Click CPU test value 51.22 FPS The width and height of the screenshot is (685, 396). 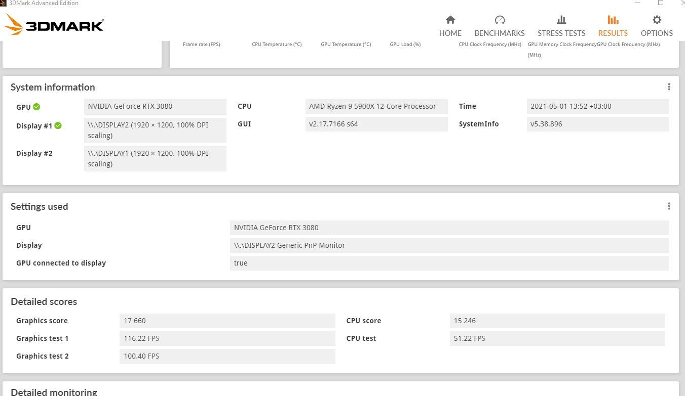(557, 338)
